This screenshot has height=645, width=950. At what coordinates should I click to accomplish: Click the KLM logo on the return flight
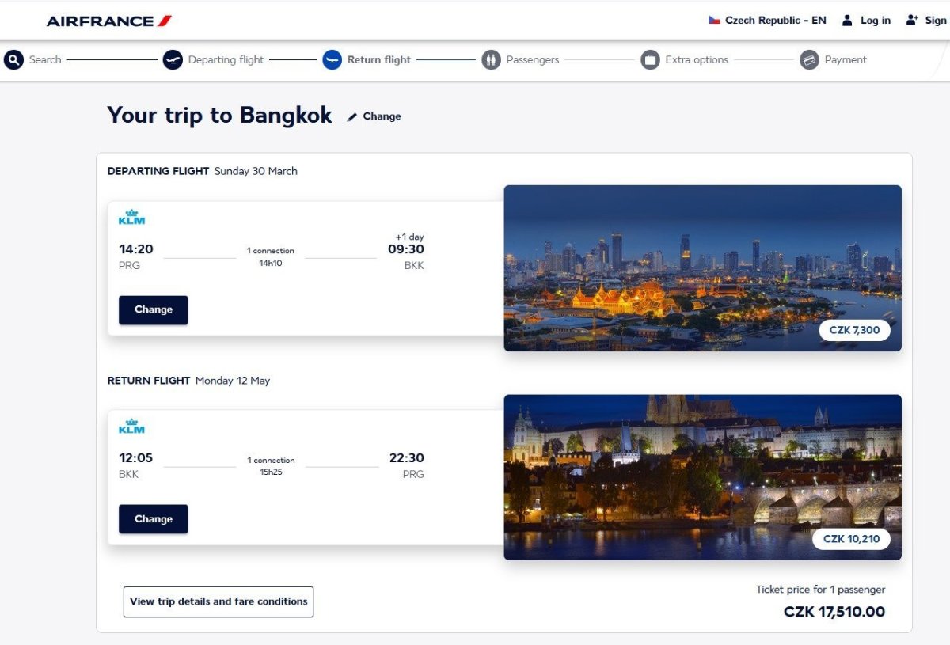pos(131,427)
